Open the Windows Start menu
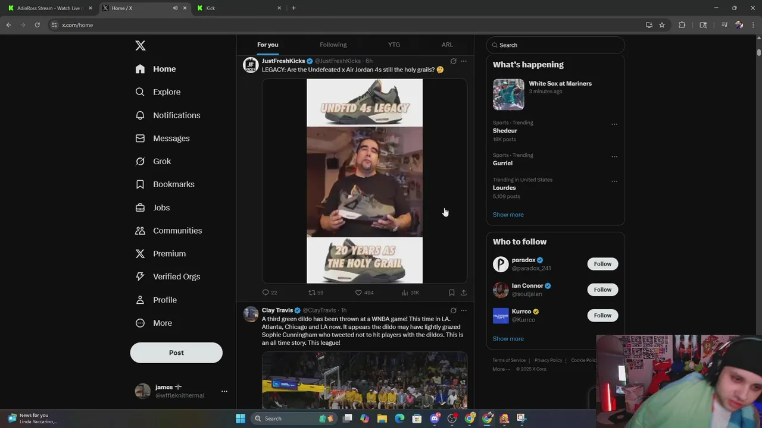The height and width of the screenshot is (428, 762). (x=241, y=418)
